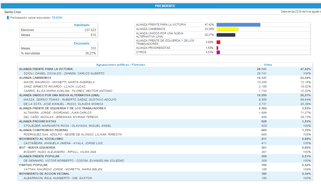
Task: Click the Altamira - Giordano formula row
Action: [165, 113]
